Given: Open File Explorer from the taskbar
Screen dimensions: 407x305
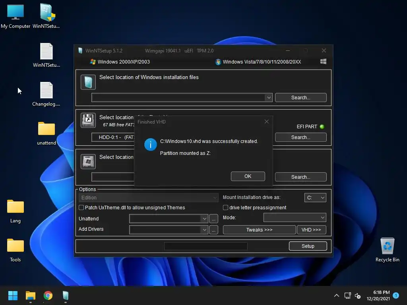Looking at the screenshot, I should (30, 295).
